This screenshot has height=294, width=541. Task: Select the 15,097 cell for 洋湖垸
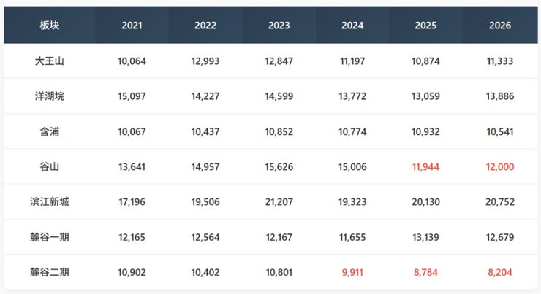point(132,96)
